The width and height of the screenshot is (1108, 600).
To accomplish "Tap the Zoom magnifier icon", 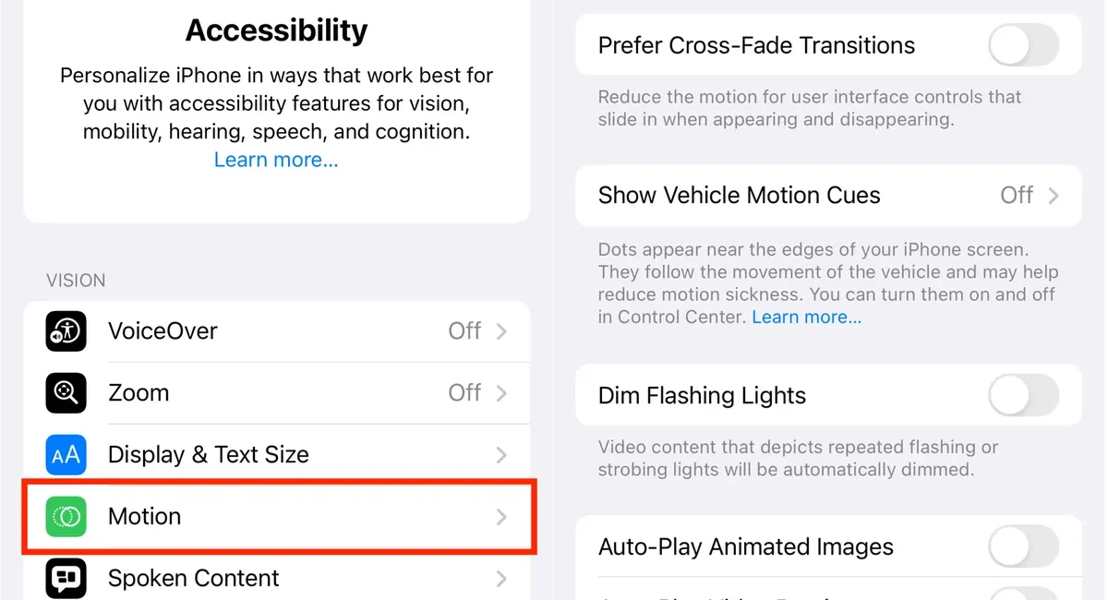I will tap(66, 393).
